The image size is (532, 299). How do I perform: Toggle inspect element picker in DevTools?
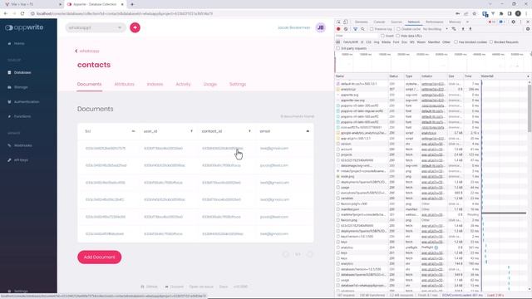338,22
